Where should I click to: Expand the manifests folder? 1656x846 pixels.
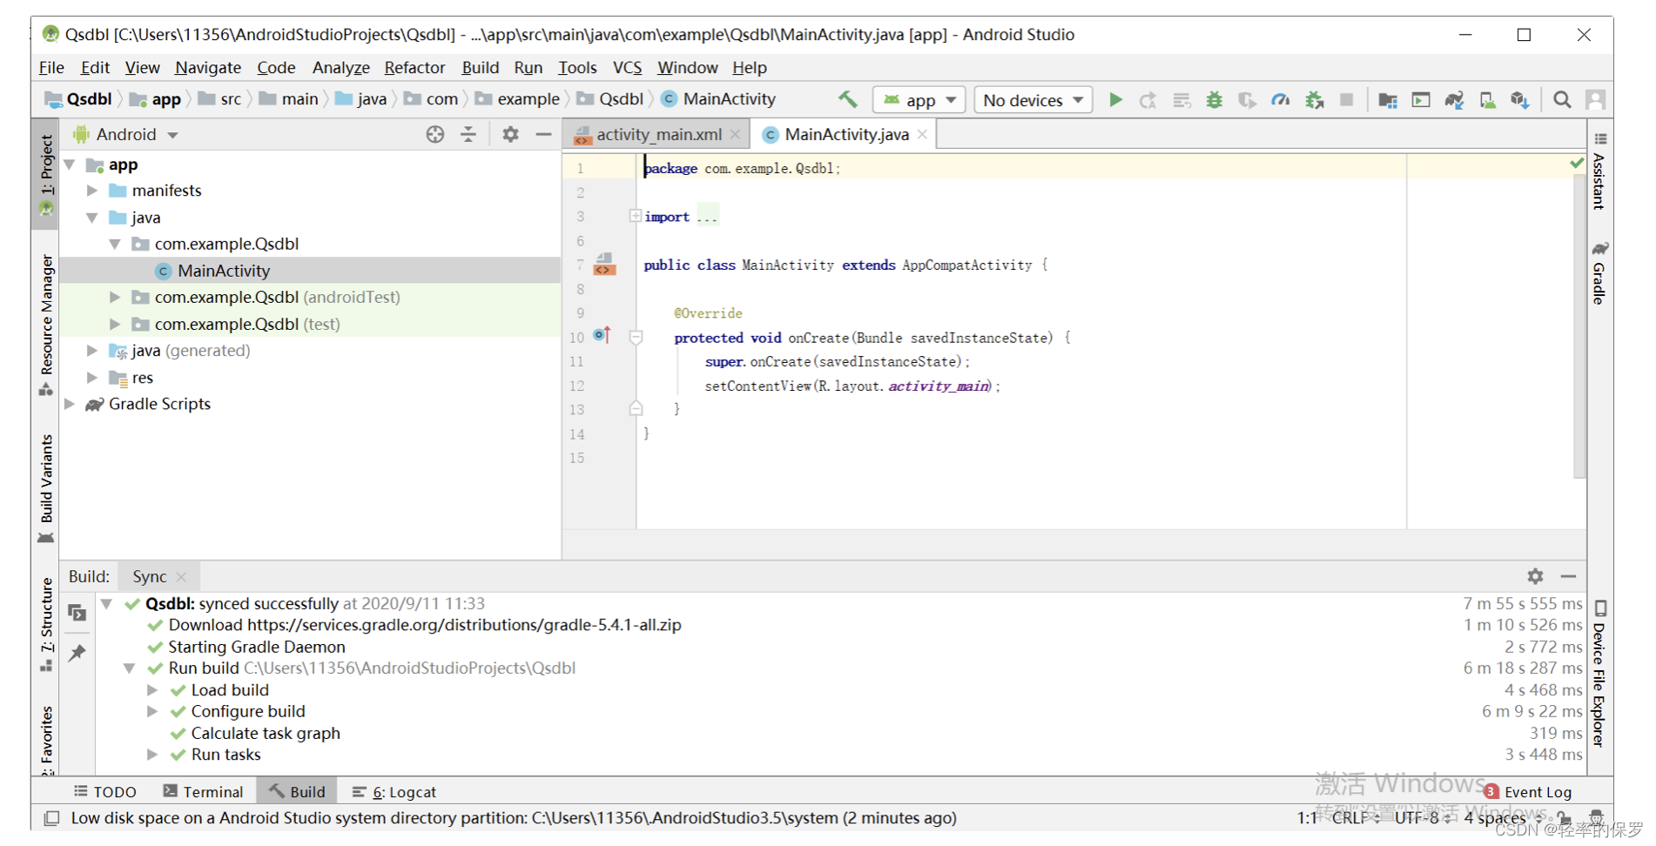[x=92, y=191]
